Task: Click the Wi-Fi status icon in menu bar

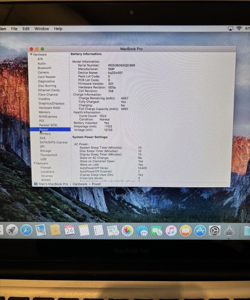Action: (239, 29)
